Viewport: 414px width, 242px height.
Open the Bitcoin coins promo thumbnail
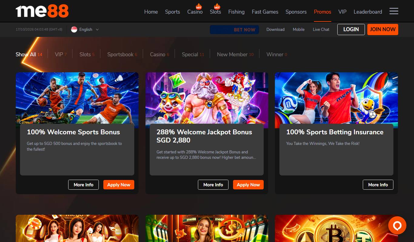(336, 228)
